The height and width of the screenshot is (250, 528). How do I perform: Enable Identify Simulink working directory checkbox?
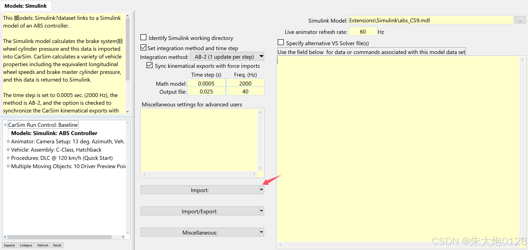[x=143, y=37]
